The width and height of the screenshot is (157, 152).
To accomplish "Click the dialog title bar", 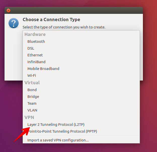I will tap(74, 10).
